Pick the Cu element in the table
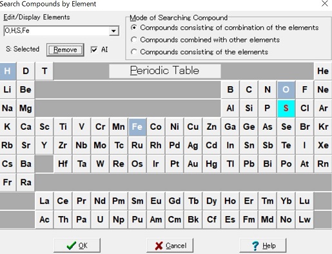Image resolution: width=332 pixels, height=254 pixels. pyautogui.click(x=193, y=127)
